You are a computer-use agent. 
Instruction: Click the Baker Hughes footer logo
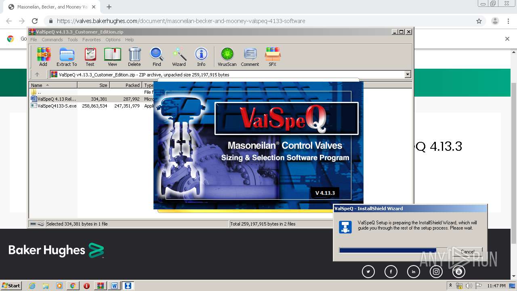[56, 250]
